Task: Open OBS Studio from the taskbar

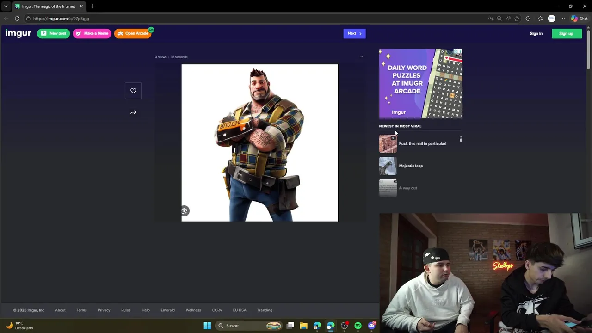Action: (344, 326)
